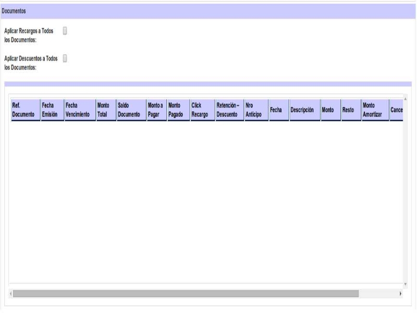Click the Nro Anticipo column header
This screenshot has height=313, width=417.
click(255, 110)
